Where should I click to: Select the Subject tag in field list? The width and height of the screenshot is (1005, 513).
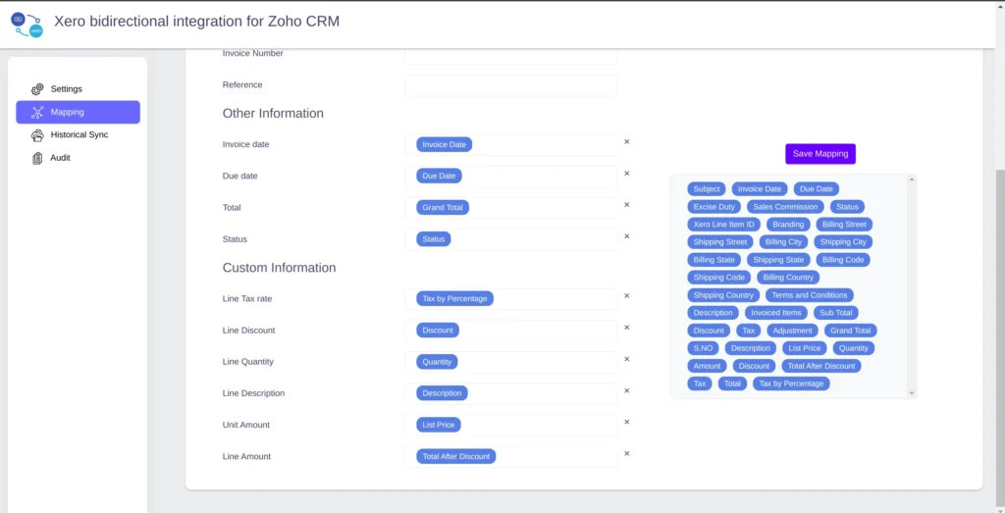[x=707, y=189]
